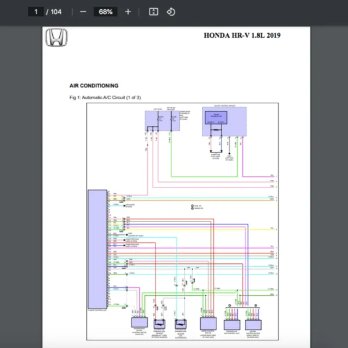Select the AIR CONDITIONING heading text
The image size is (348, 348).
pos(94,86)
